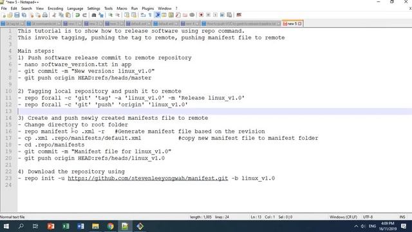
Task: Click 'Ln : 13' status bar entry
Action: click(256, 217)
